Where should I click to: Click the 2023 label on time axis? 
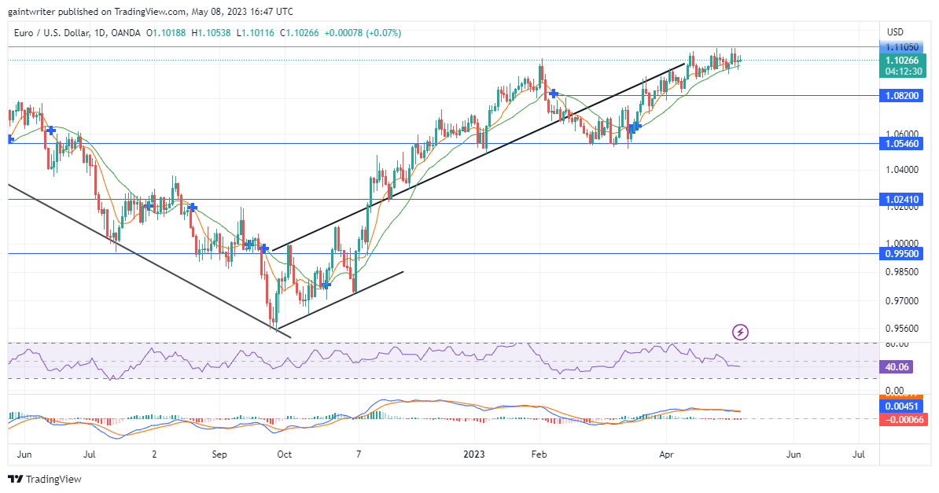coord(473,454)
